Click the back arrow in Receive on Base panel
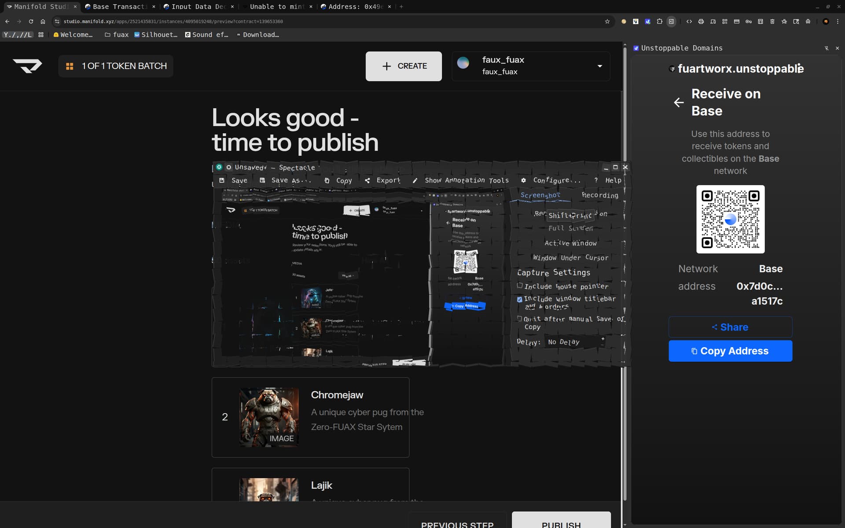The width and height of the screenshot is (845, 528). pyautogui.click(x=679, y=103)
